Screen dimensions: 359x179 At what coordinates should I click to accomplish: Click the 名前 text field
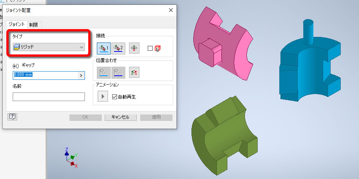(49, 97)
